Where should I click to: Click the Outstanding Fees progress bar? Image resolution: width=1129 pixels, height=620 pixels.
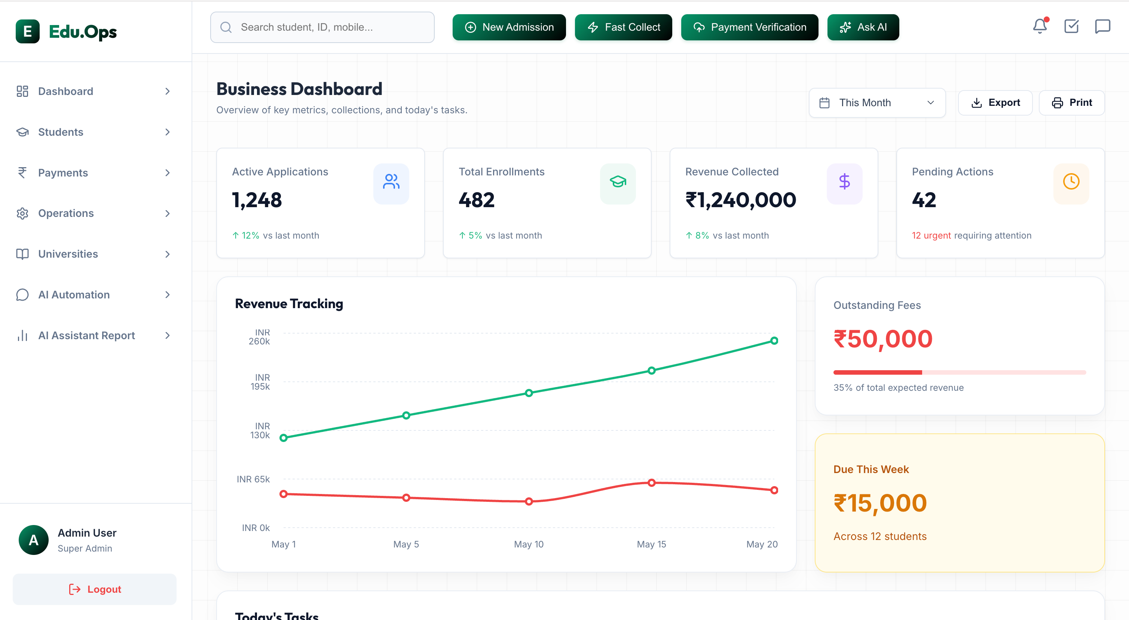click(x=960, y=372)
